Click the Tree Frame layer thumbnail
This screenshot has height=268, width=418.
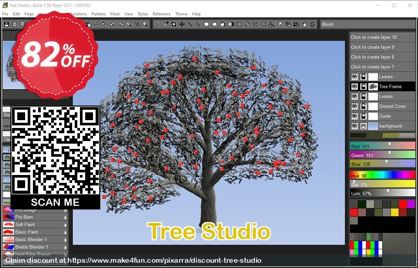pyautogui.click(x=373, y=86)
